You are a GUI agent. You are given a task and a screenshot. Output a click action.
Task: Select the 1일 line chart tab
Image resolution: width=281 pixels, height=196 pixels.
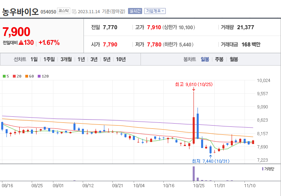click(x=34, y=59)
